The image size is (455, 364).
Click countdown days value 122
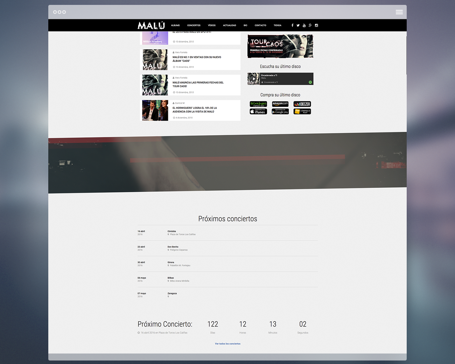[213, 324]
